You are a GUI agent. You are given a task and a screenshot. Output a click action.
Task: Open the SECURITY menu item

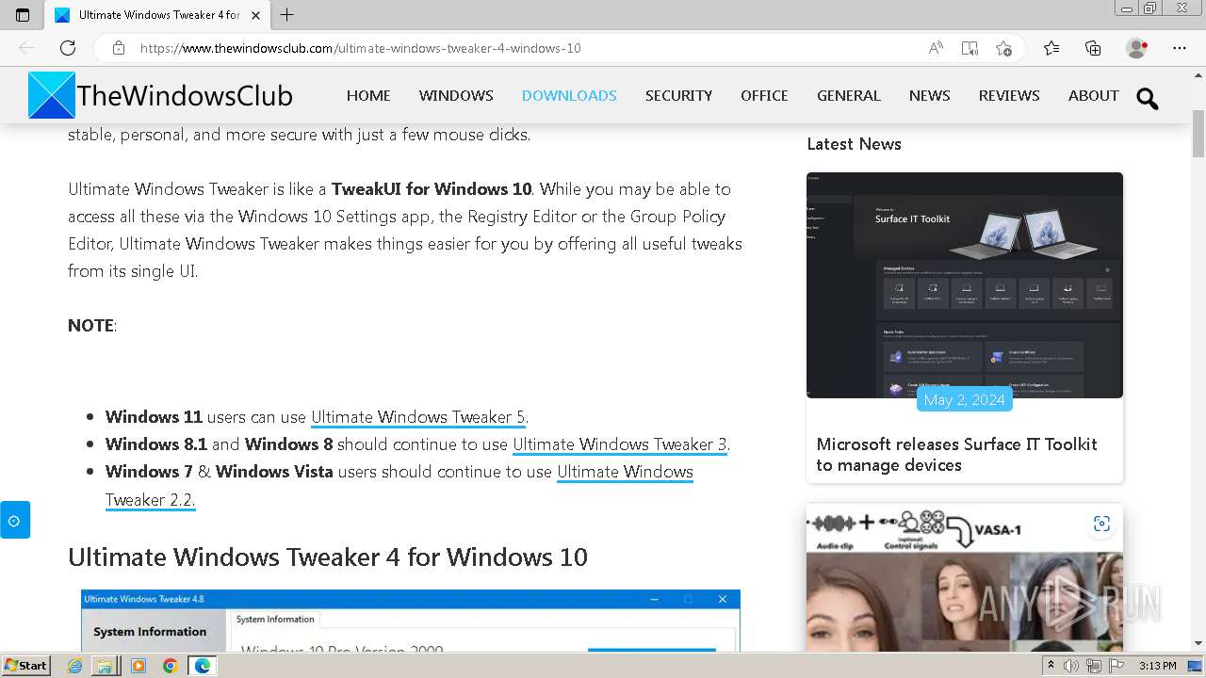click(x=678, y=95)
